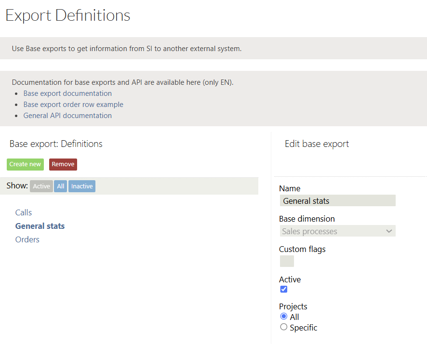Open the Orders export definition
427x344 pixels.
pos(27,239)
